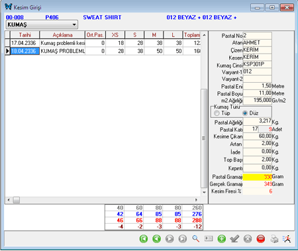
Task: Sort by Tarihi column header
Action: click(x=25, y=35)
